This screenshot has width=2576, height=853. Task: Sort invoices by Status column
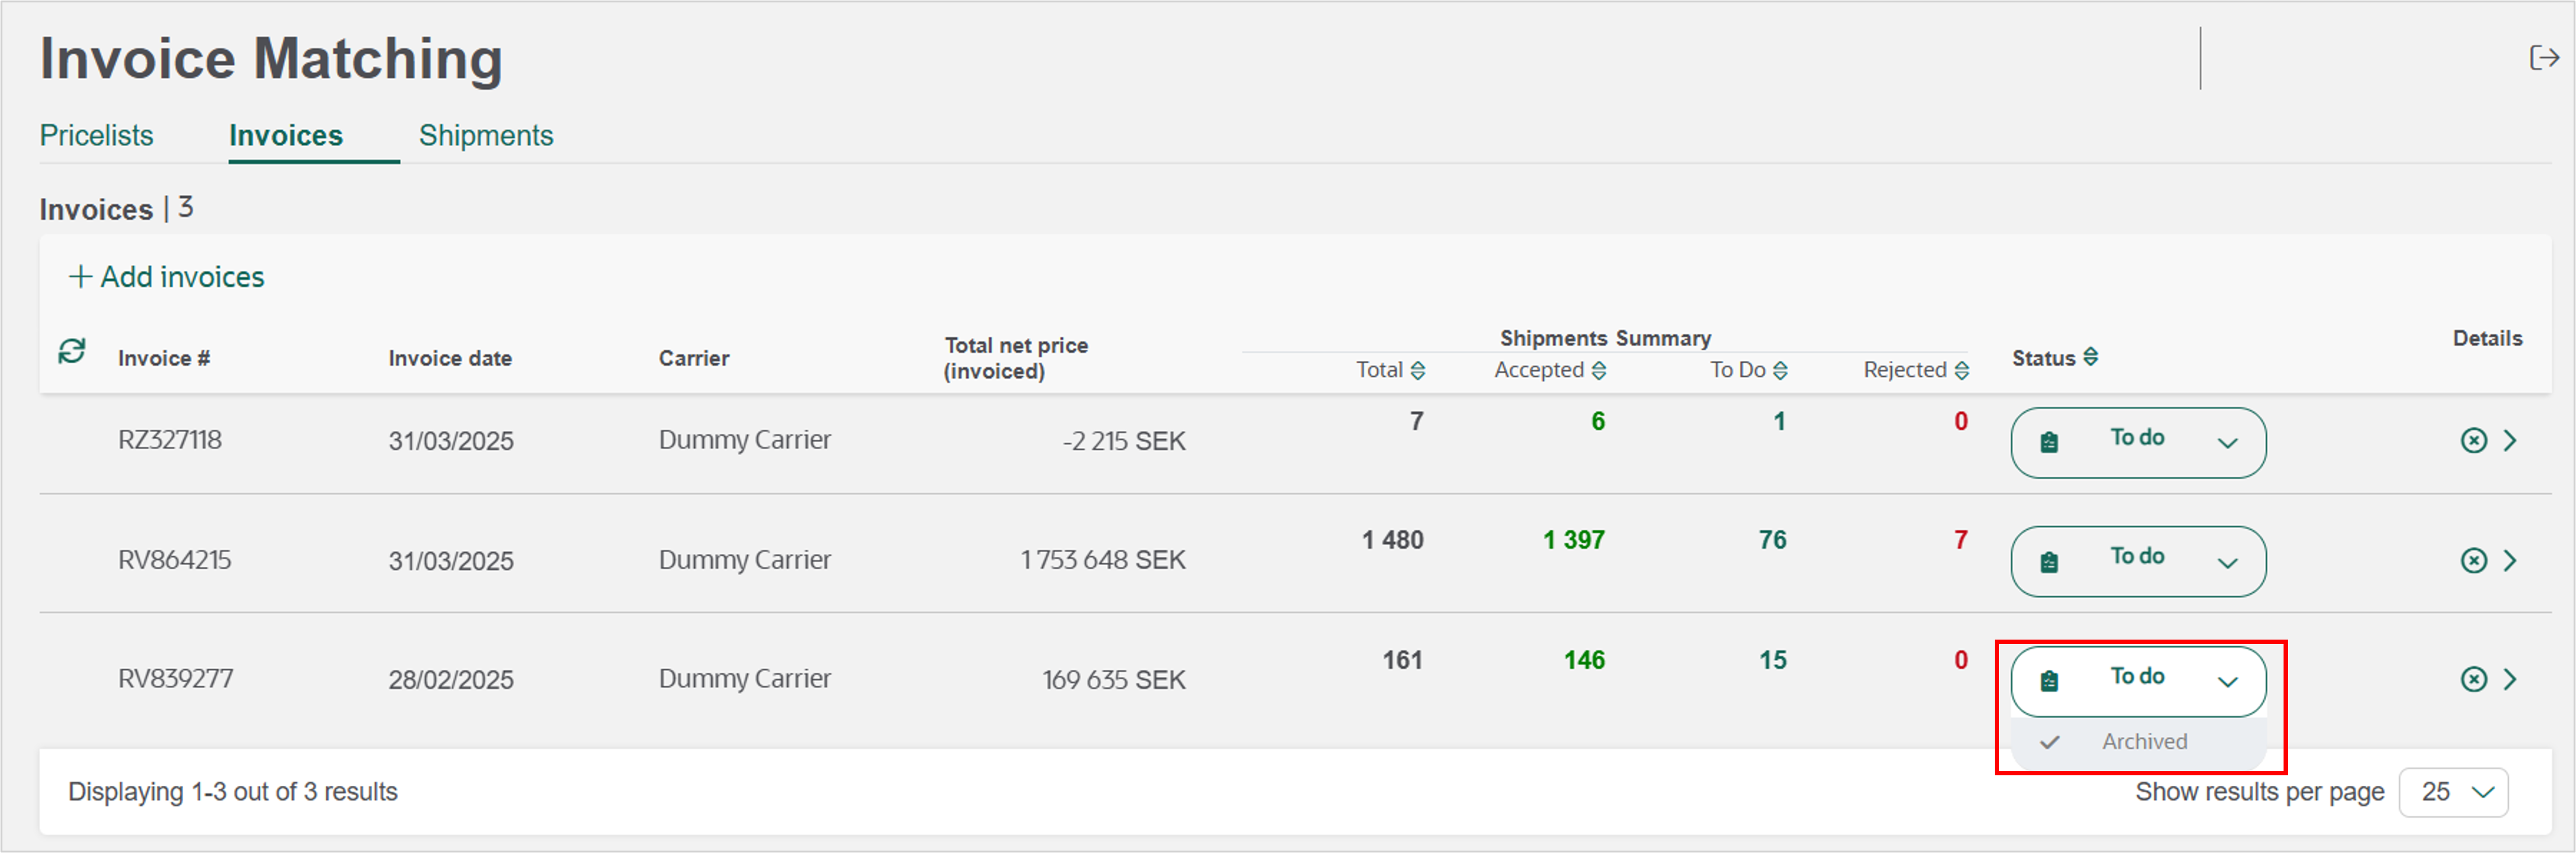[2090, 357]
